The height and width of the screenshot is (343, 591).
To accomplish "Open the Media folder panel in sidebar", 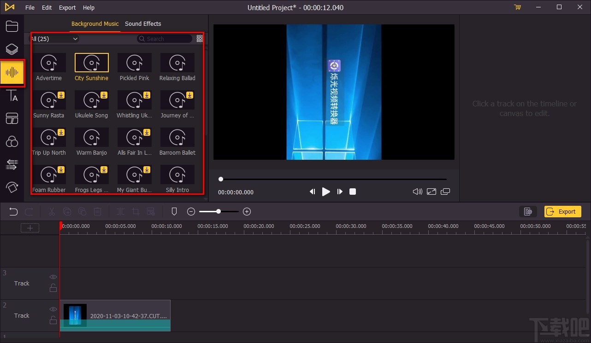I will (12, 26).
